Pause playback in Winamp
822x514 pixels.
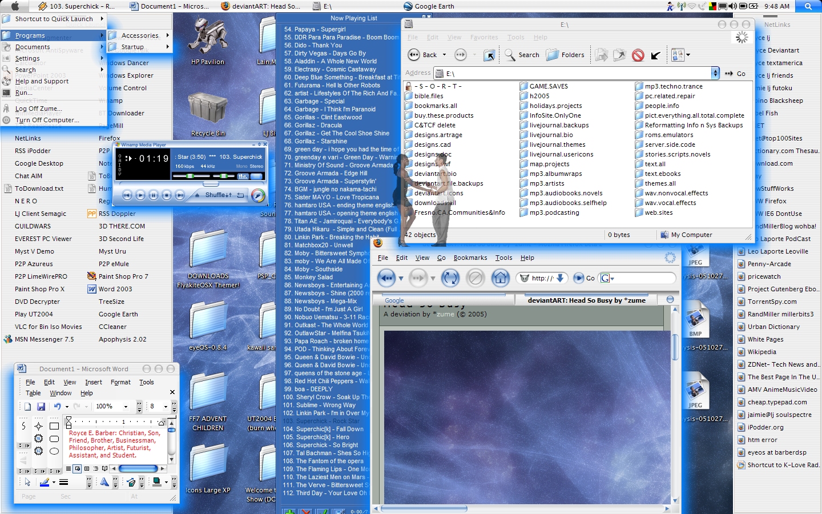point(154,195)
